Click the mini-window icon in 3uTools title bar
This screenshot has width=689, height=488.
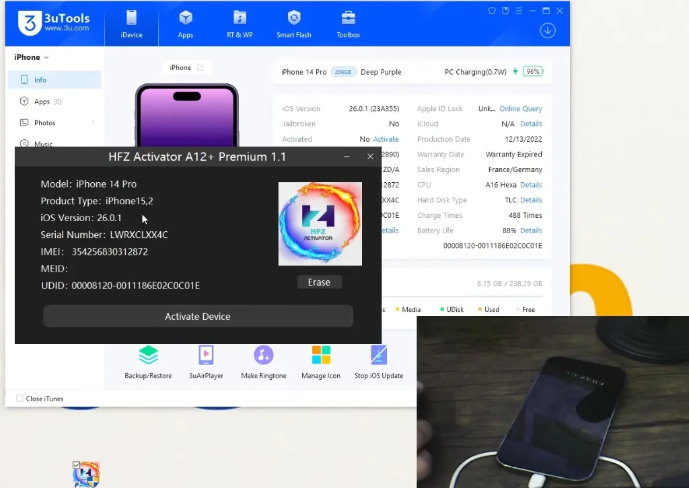[505, 11]
